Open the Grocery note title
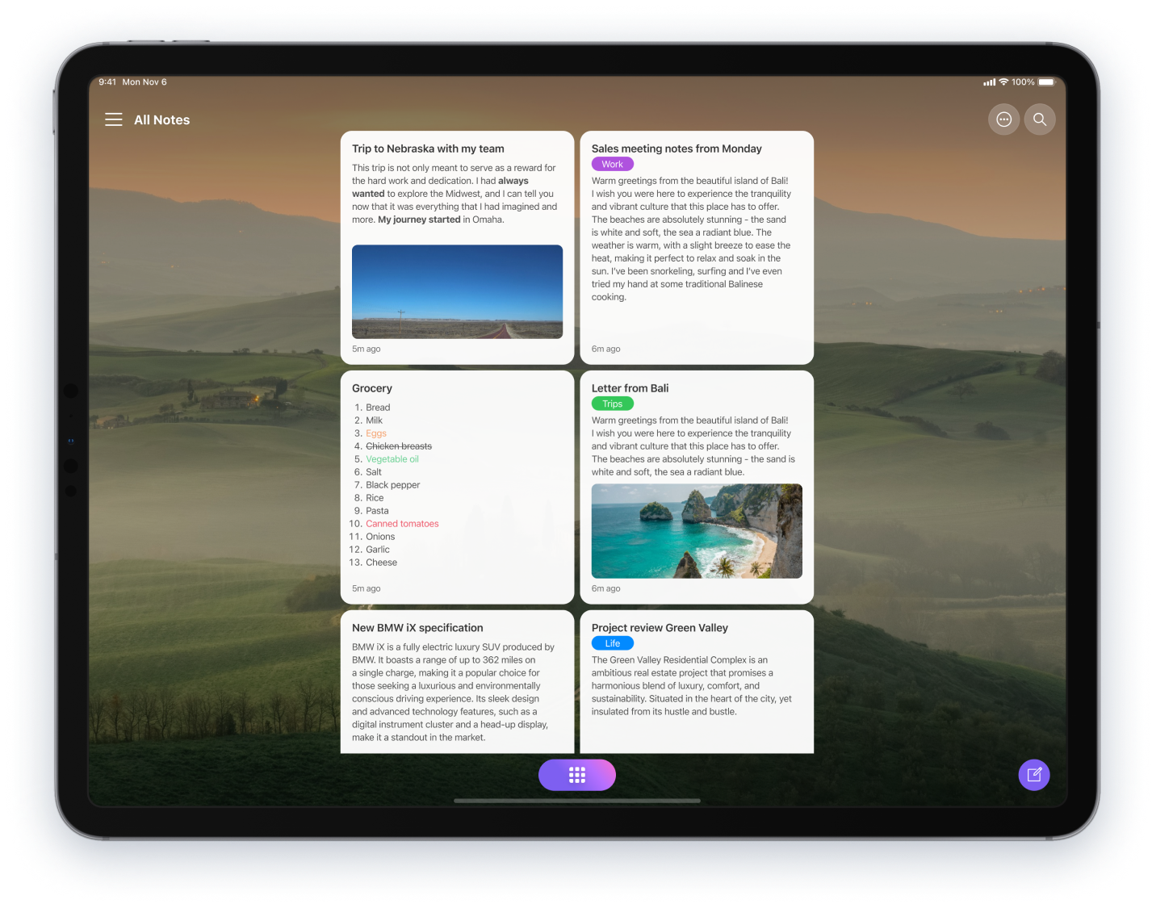 (372, 388)
